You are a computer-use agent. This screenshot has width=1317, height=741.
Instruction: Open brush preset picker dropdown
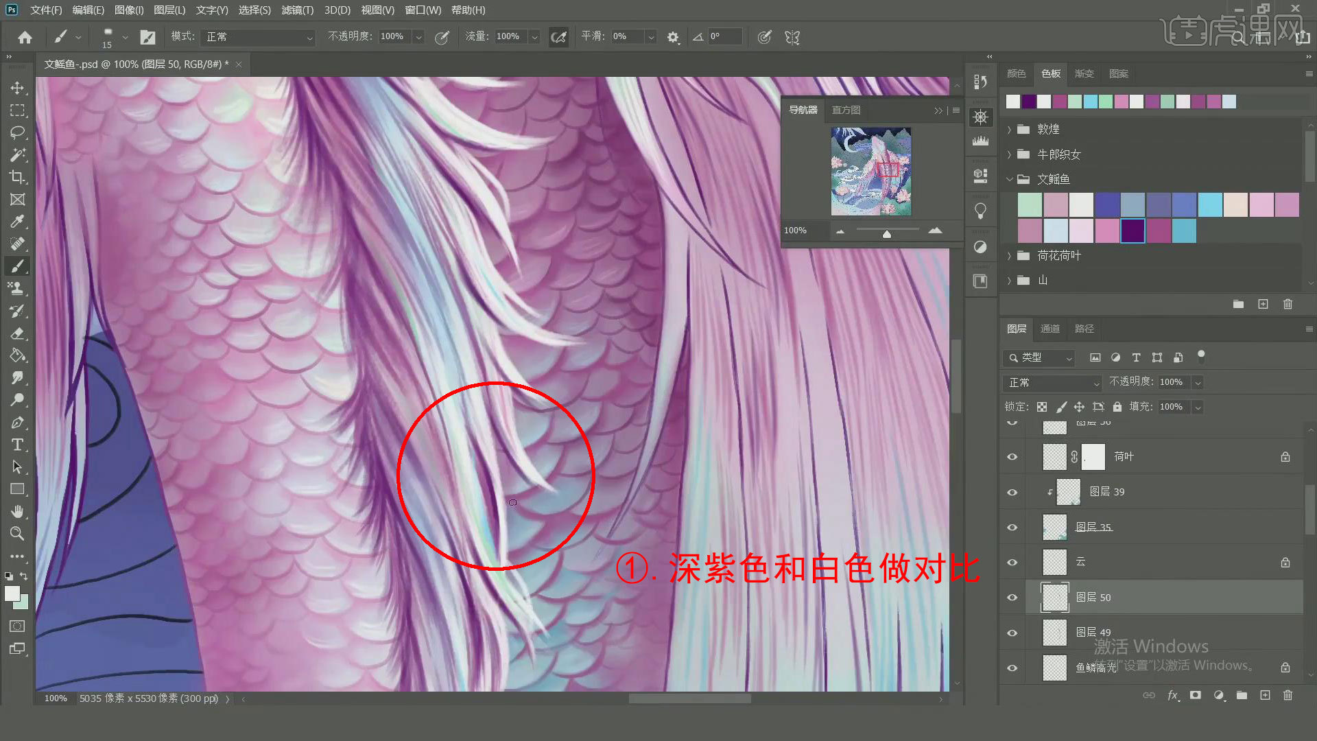coord(125,37)
